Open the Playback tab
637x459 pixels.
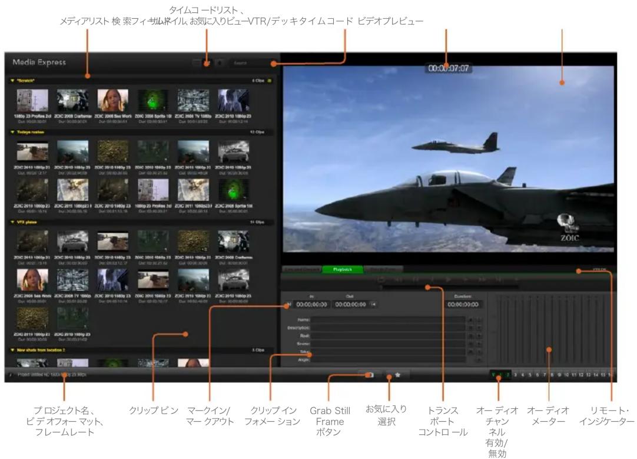[x=343, y=269]
